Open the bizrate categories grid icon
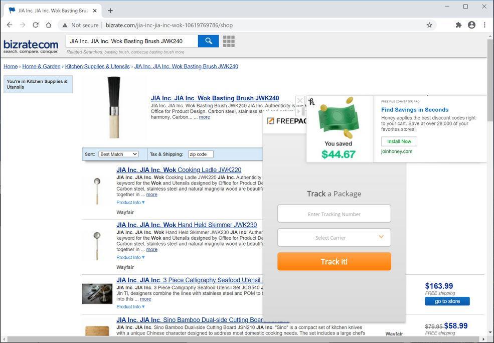The height and width of the screenshot is (343, 494). [229, 41]
